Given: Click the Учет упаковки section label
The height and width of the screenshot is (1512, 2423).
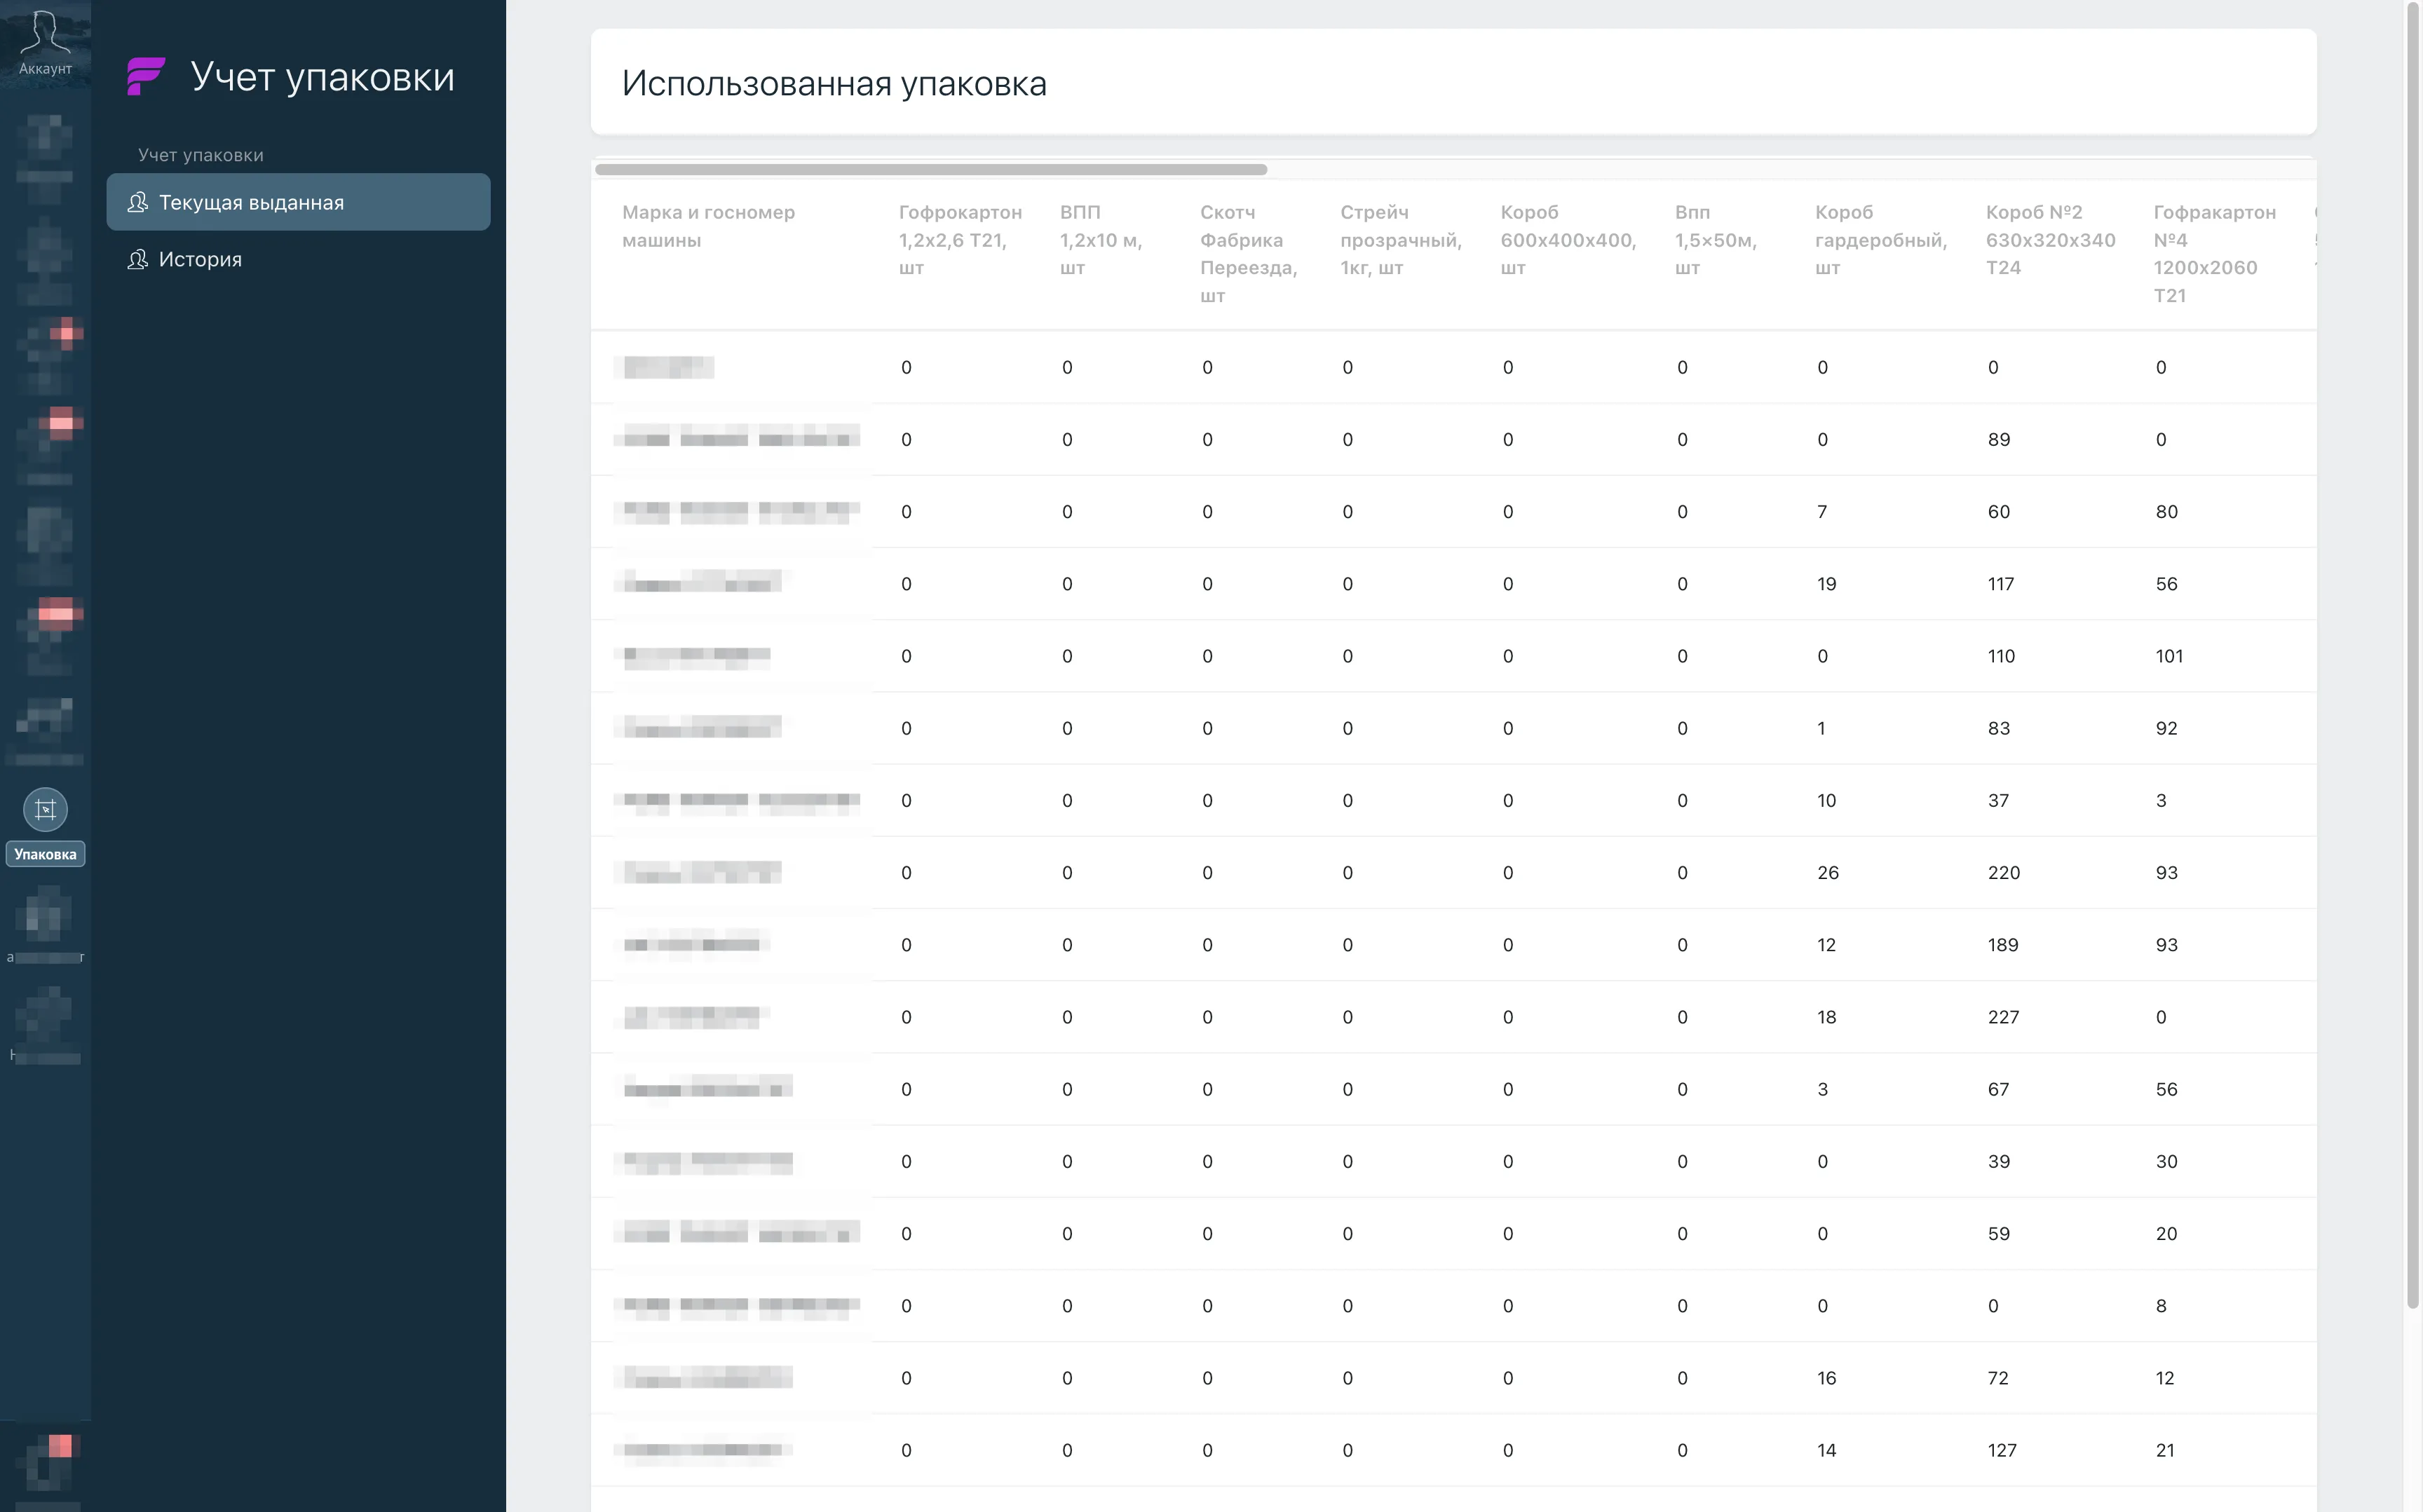Looking at the screenshot, I should 200,155.
